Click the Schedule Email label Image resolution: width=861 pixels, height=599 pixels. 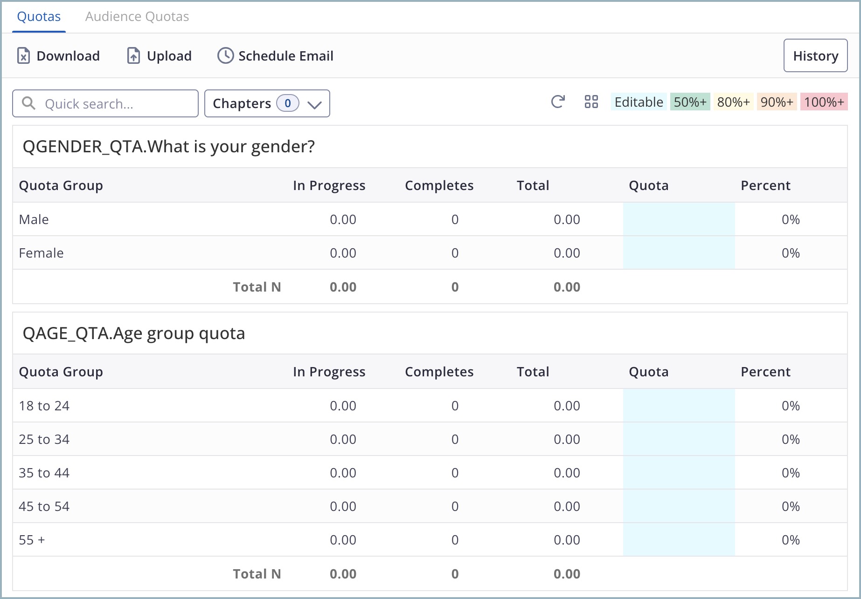[x=286, y=56]
